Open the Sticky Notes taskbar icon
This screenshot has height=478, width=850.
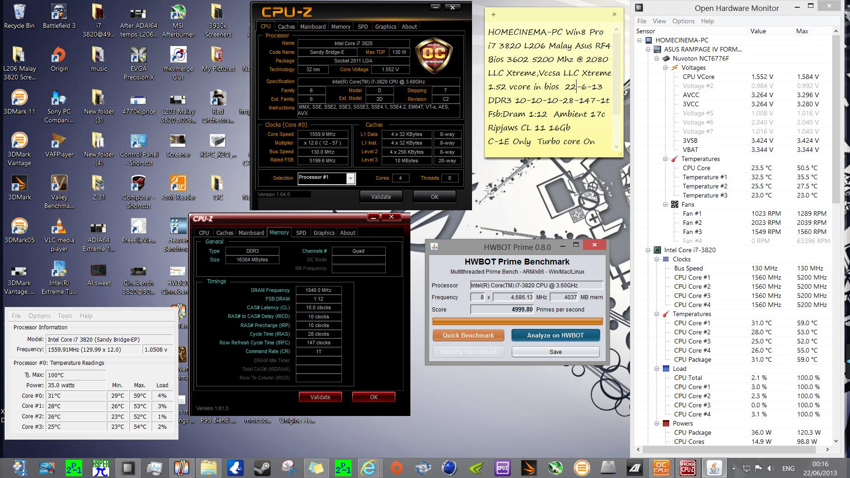tap(316, 468)
